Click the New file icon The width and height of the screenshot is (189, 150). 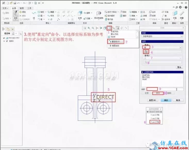coord(7,3)
